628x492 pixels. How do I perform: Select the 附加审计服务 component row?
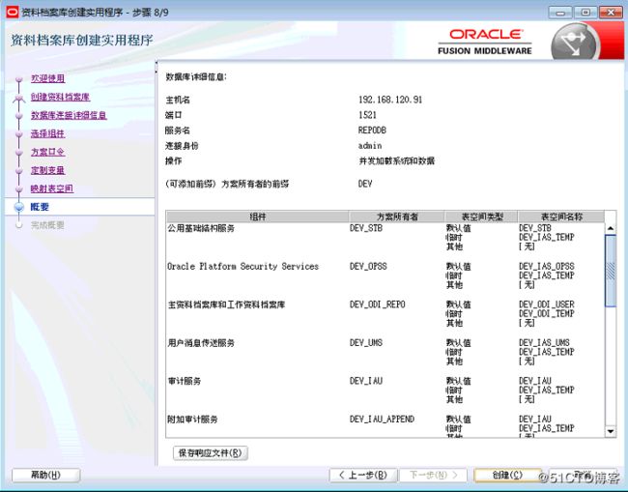coord(385,426)
